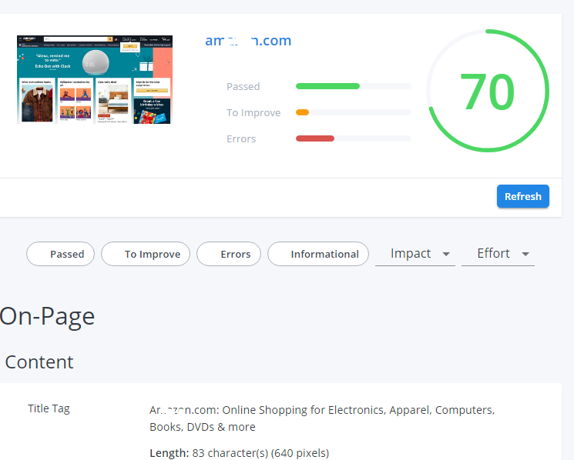Click the 'To Improve' label beside the orange bar

click(x=253, y=113)
